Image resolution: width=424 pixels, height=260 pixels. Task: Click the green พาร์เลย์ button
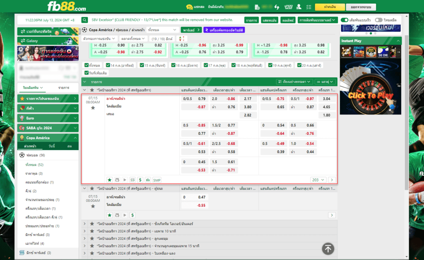click(191, 30)
